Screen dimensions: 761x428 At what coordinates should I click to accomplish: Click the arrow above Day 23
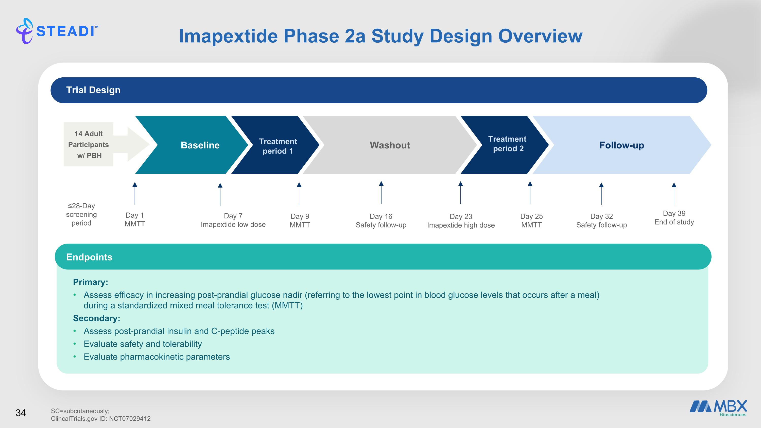click(461, 193)
